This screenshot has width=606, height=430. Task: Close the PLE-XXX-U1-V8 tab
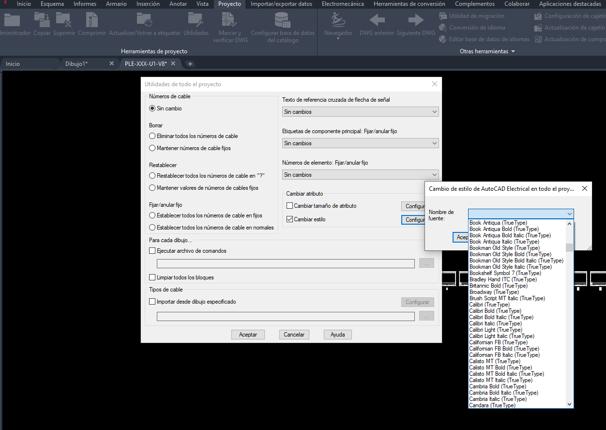[x=174, y=63]
